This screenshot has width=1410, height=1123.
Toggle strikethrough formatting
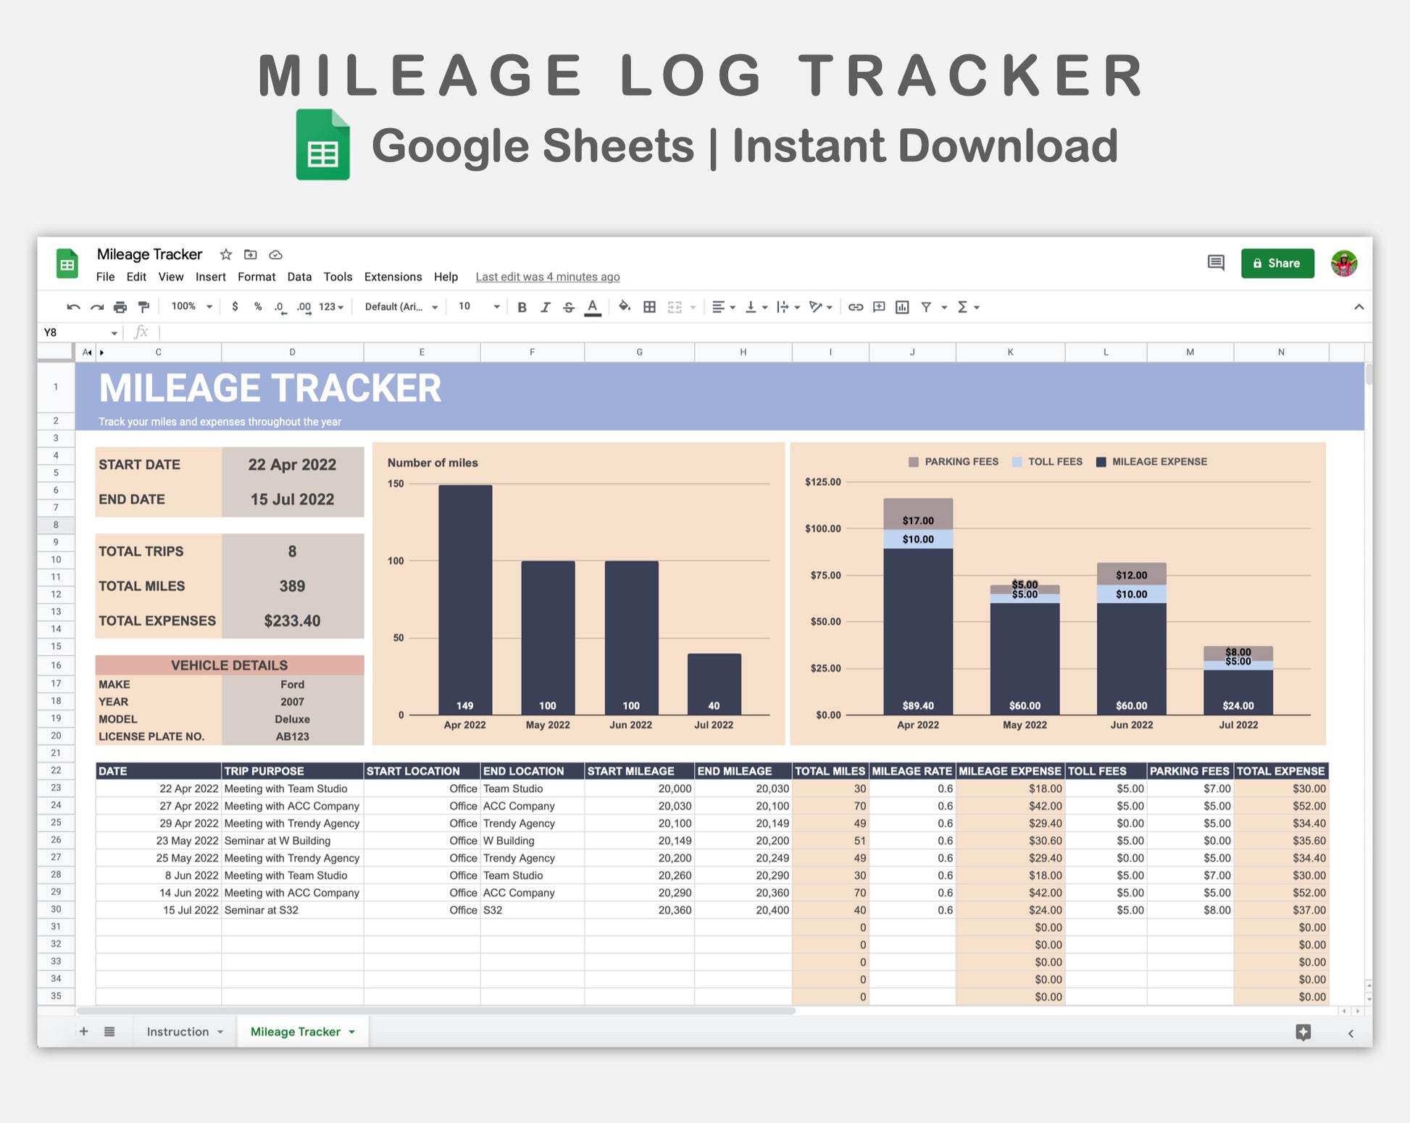[569, 307]
